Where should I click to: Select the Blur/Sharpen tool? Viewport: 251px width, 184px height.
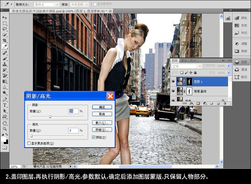coord(5,87)
